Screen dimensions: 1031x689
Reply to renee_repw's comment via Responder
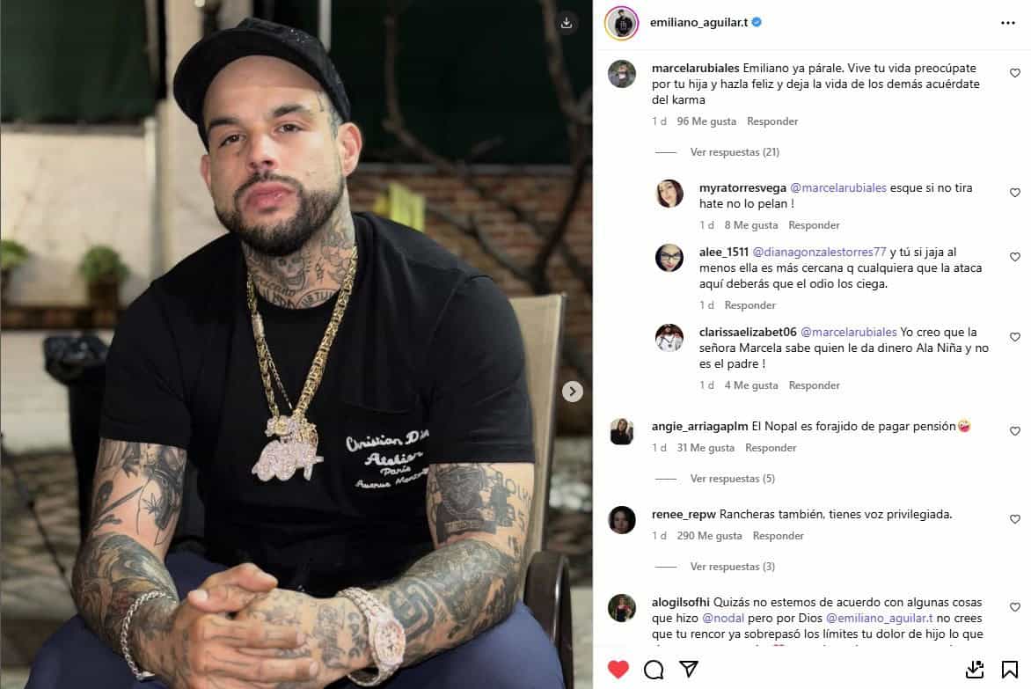pos(778,536)
